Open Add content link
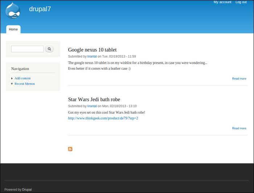 (x=22, y=78)
